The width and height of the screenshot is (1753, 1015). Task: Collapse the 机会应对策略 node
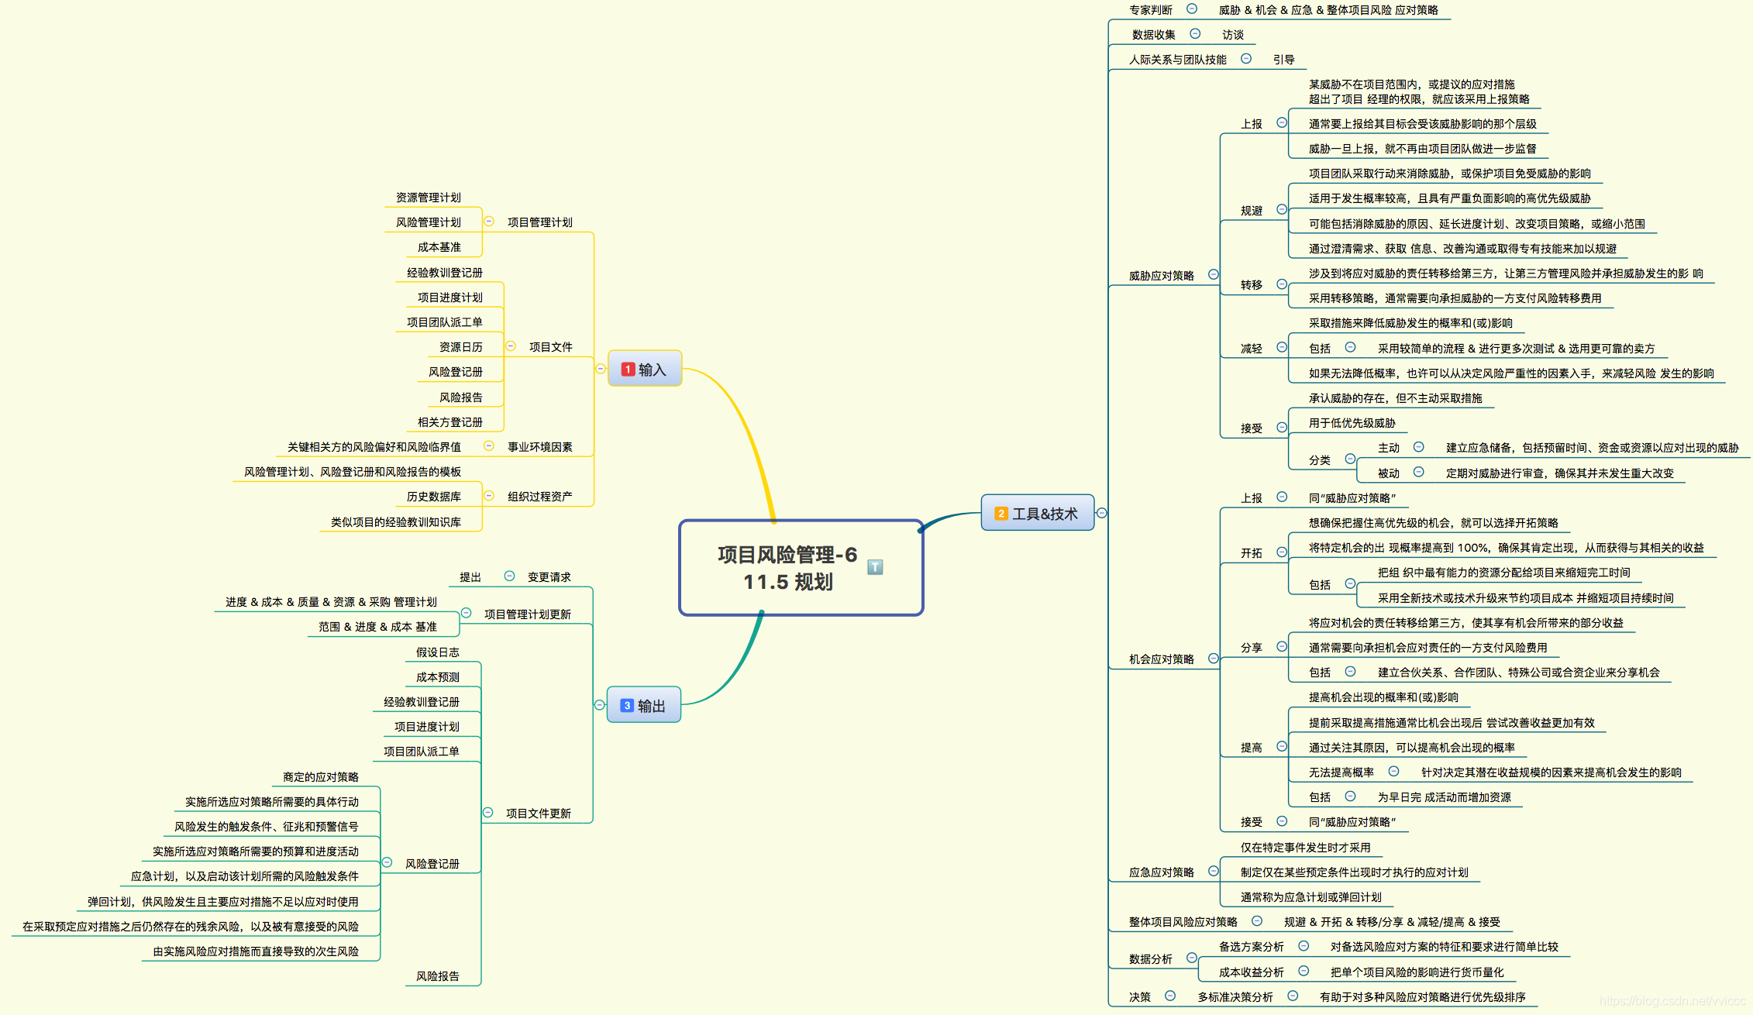tap(1214, 659)
